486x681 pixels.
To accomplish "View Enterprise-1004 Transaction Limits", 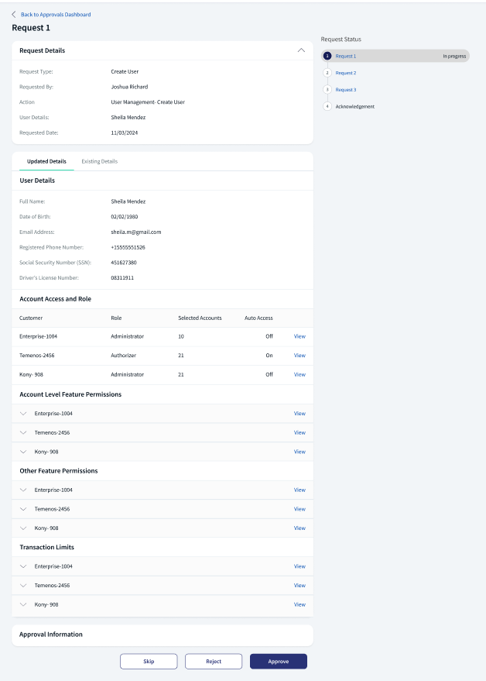I will coord(299,566).
